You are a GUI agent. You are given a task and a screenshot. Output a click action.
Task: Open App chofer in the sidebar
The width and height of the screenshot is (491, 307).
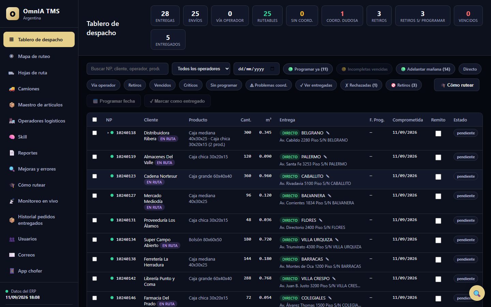click(39, 271)
